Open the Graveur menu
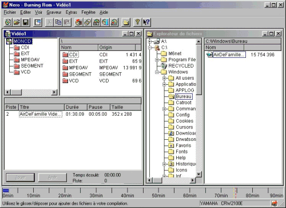The height and width of the screenshot is (208, 286). pyautogui.click(x=54, y=12)
